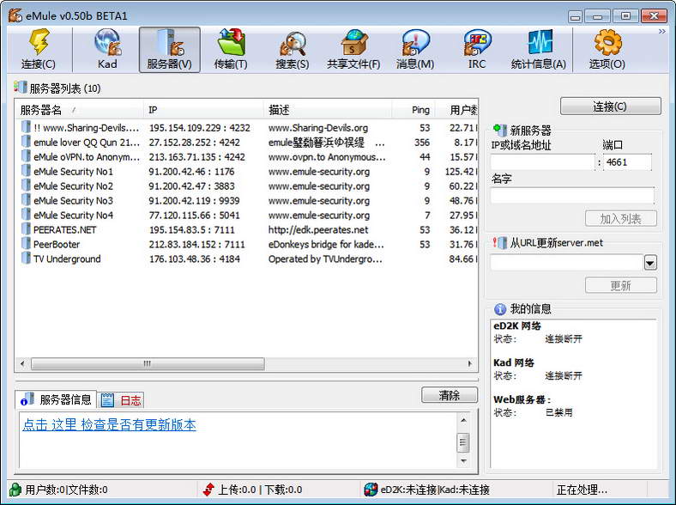Click the server icon beside TV Underground
Screen dimensions: 676x505
click(x=26, y=259)
